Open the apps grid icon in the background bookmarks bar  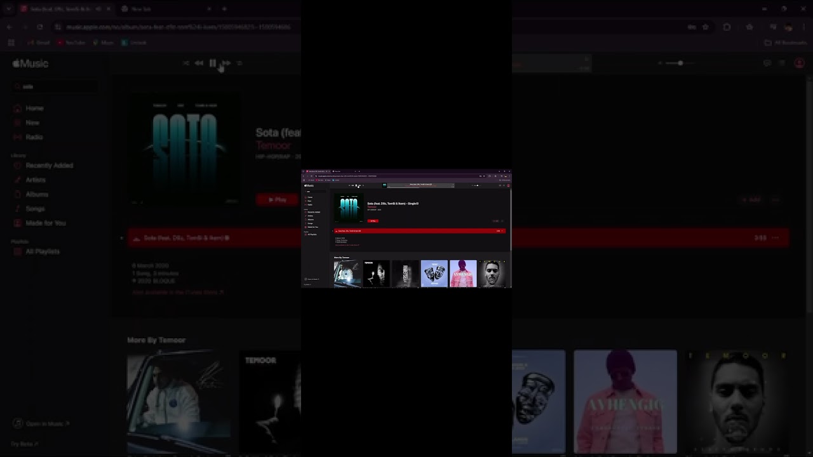click(11, 43)
